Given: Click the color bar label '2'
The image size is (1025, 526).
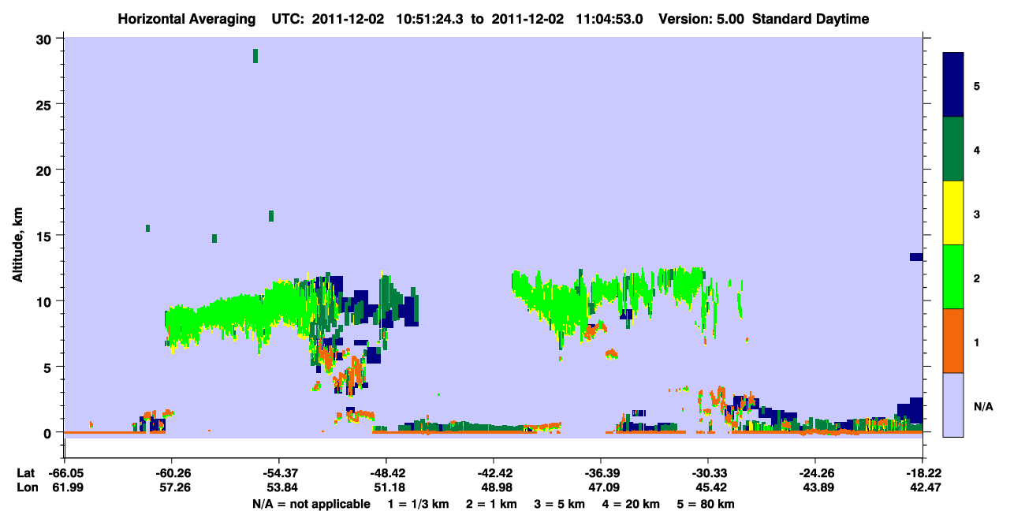Looking at the screenshot, I should pos(977,278).
